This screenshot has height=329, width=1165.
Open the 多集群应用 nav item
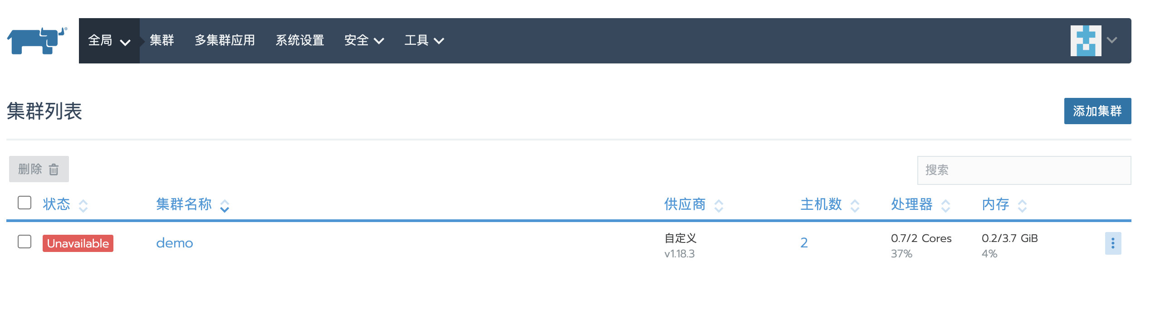pos(225,41)
